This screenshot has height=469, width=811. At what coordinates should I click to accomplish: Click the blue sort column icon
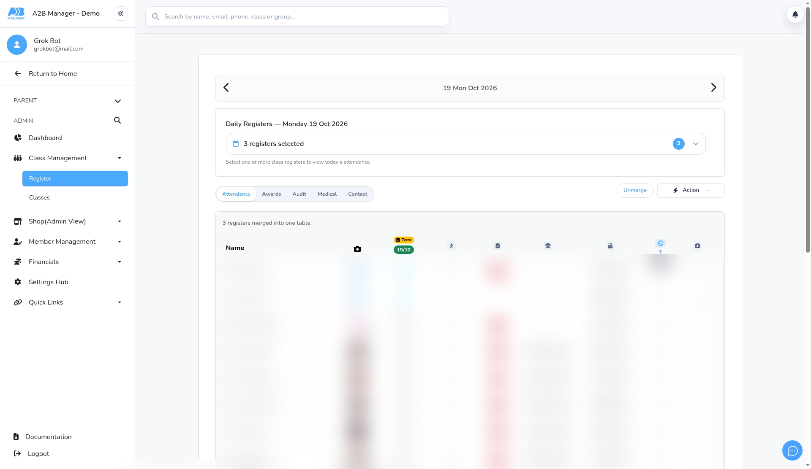click(x=660, y=243)
